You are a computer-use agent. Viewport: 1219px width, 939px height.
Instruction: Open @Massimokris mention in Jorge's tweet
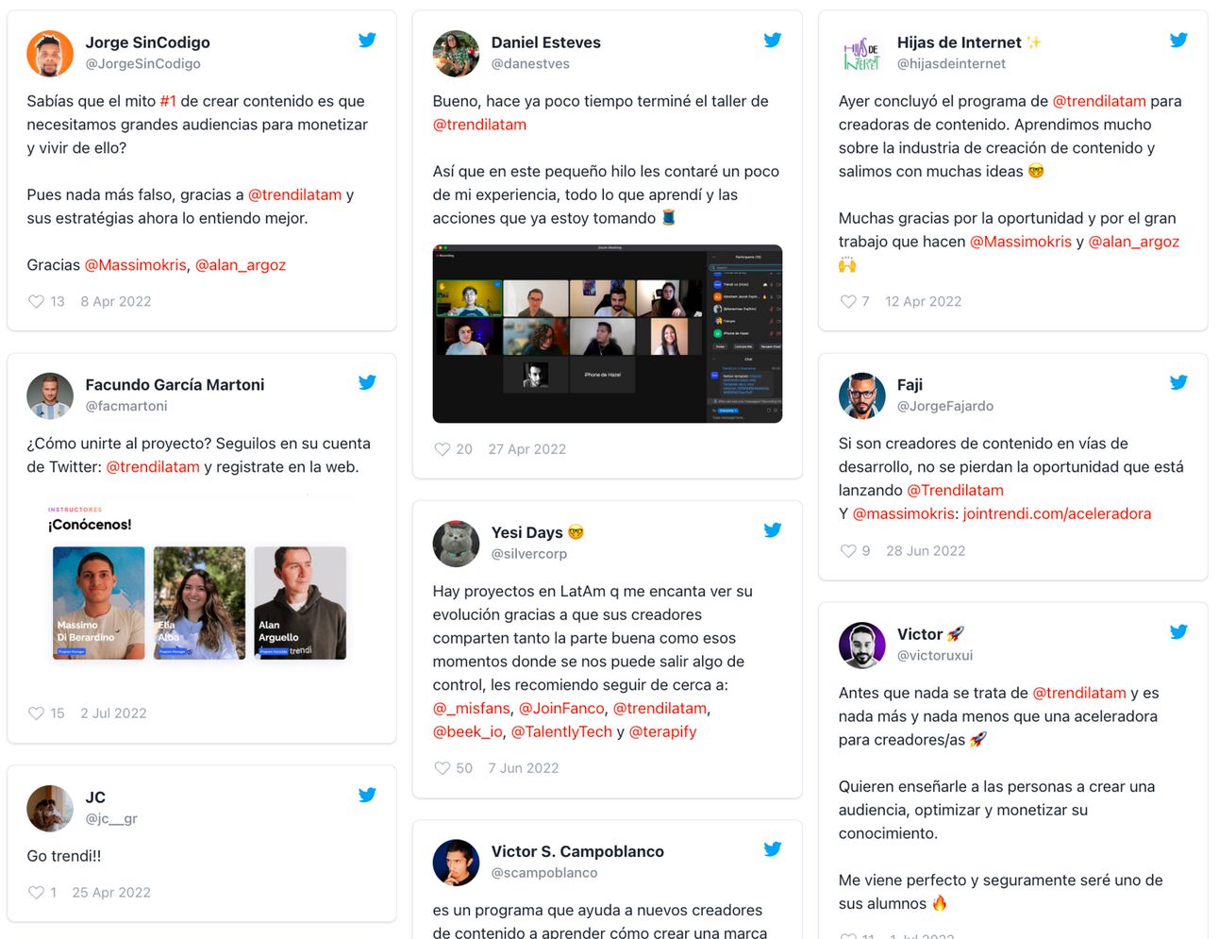tap(136, 265)
